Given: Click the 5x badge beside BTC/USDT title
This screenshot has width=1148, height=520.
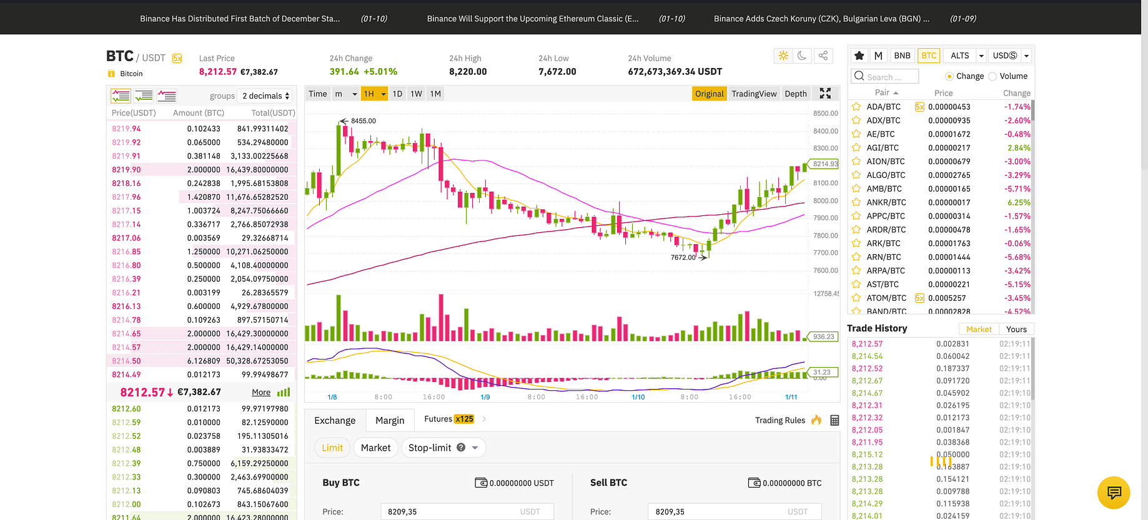Looking at the screenshot, I should coord(177,58).
